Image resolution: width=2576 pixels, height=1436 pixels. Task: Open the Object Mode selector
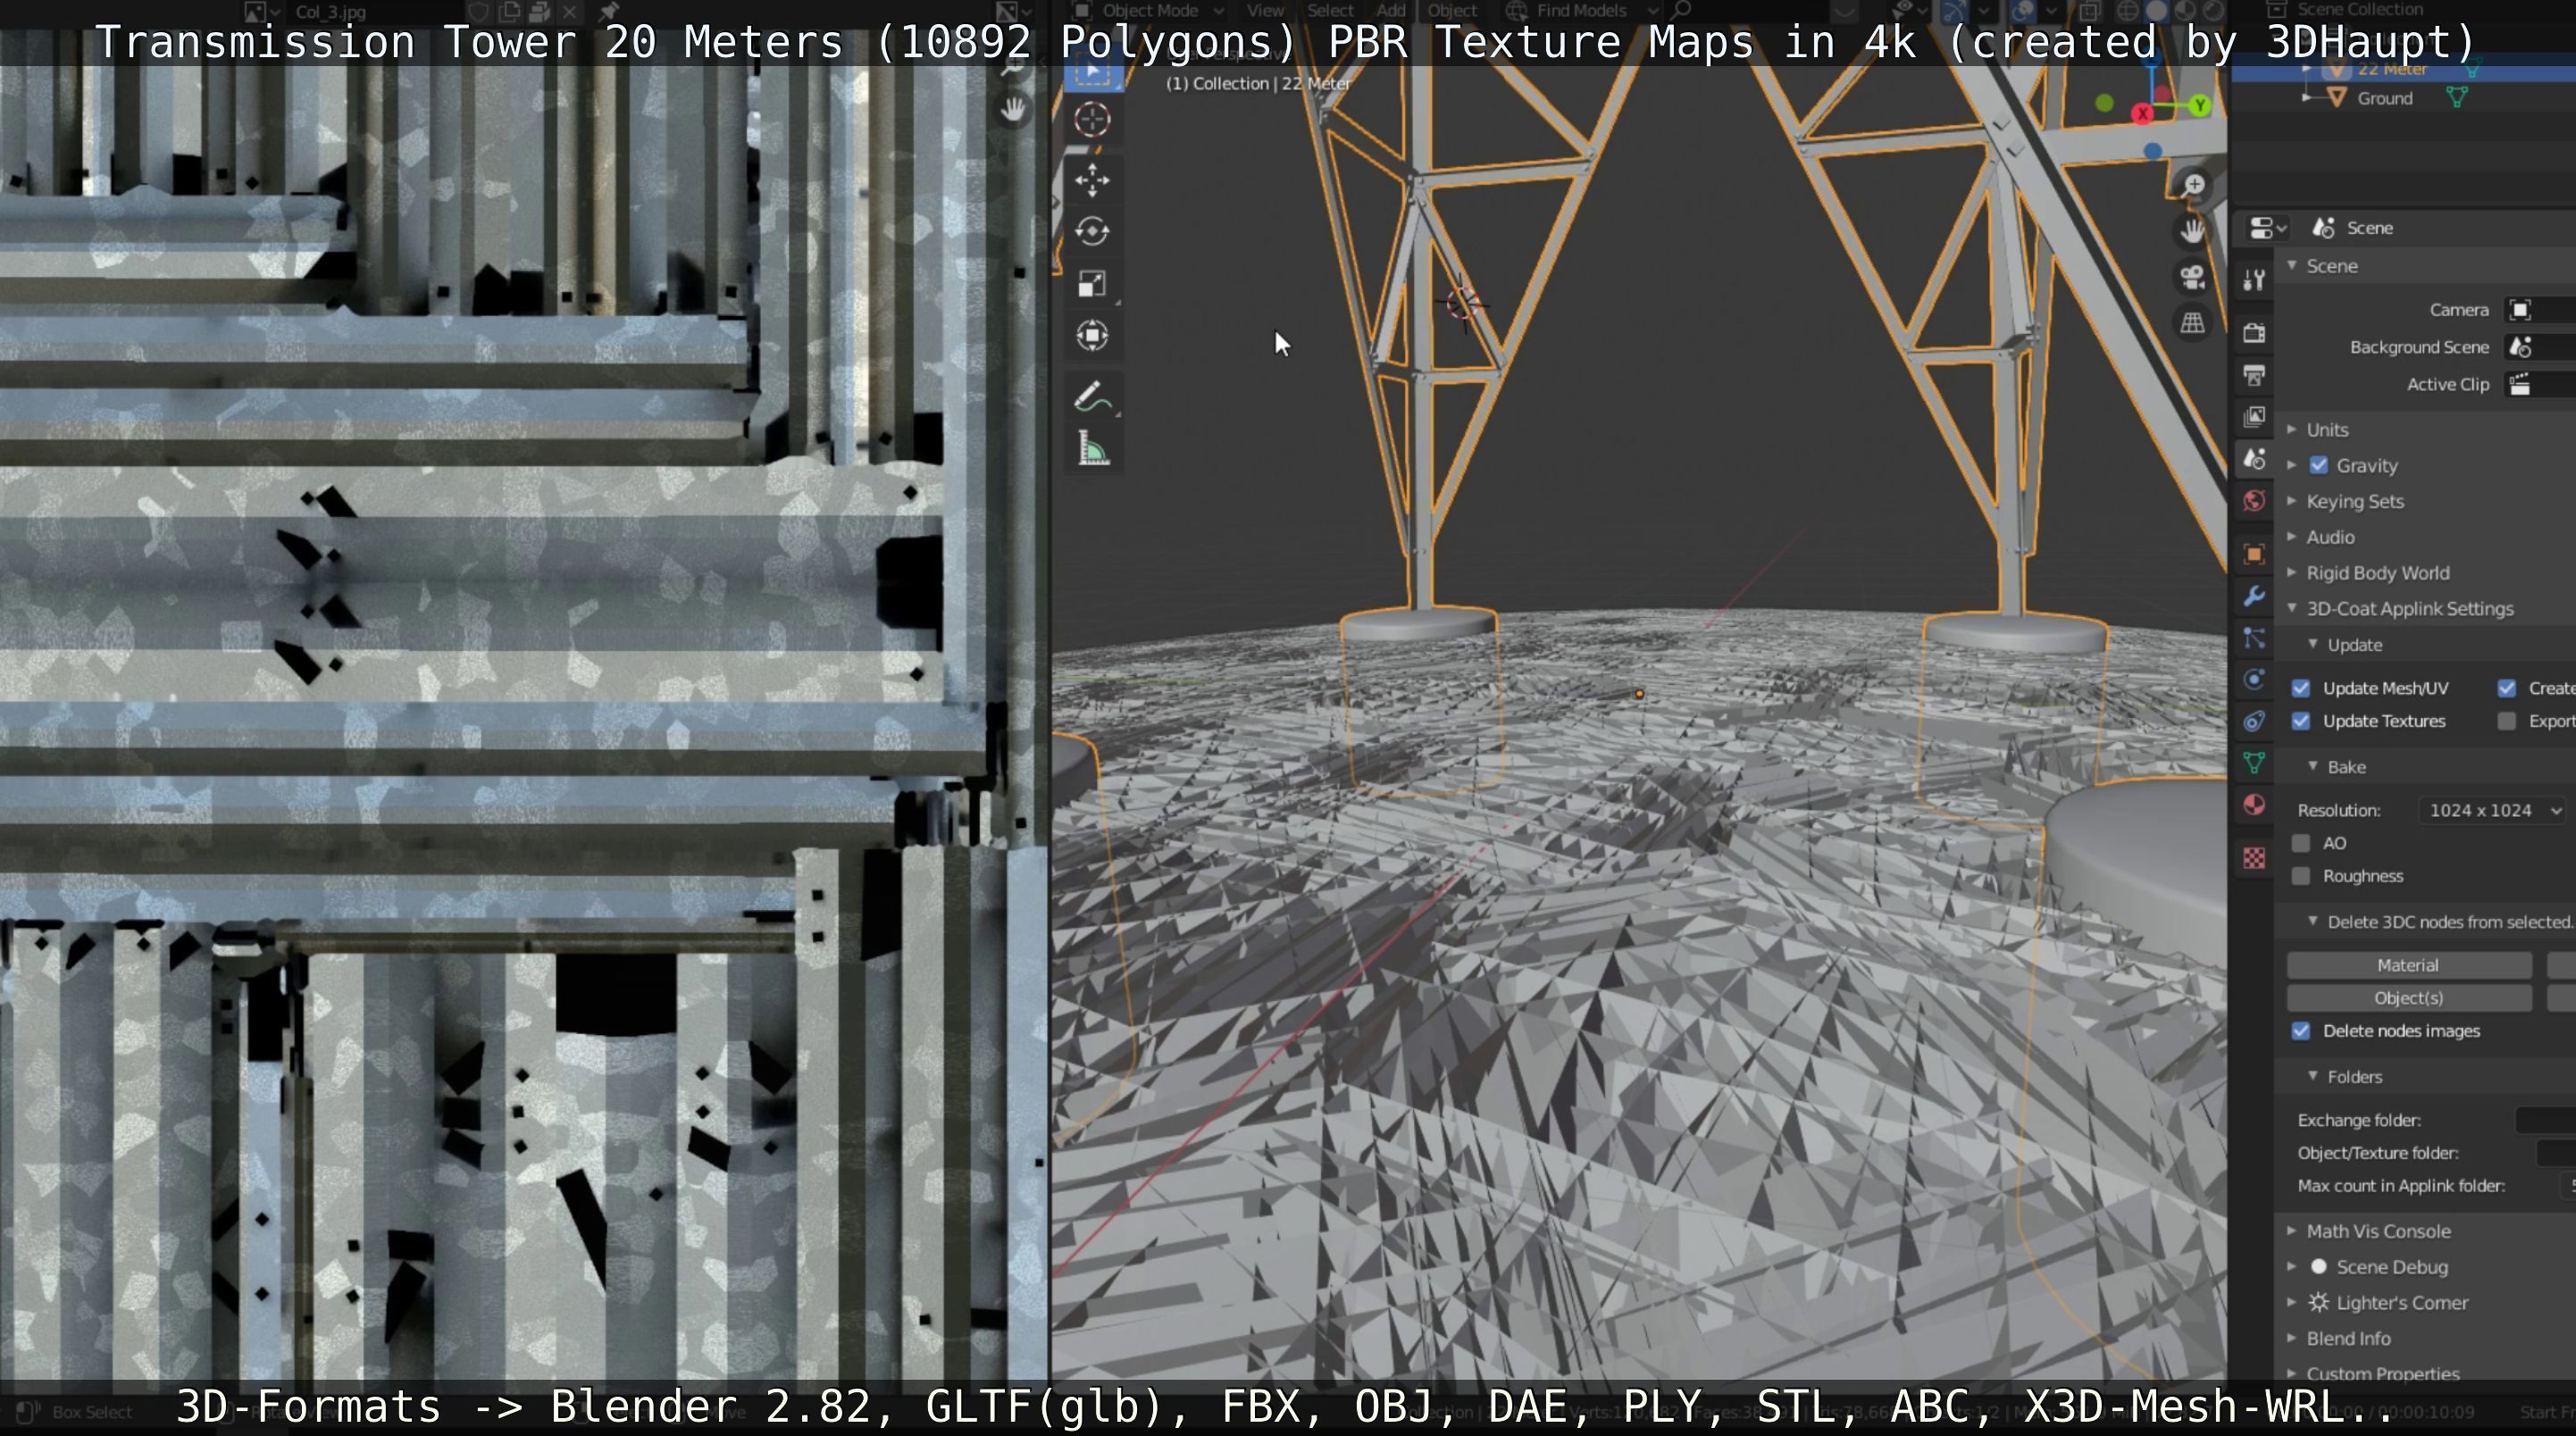click(1150, 10)
